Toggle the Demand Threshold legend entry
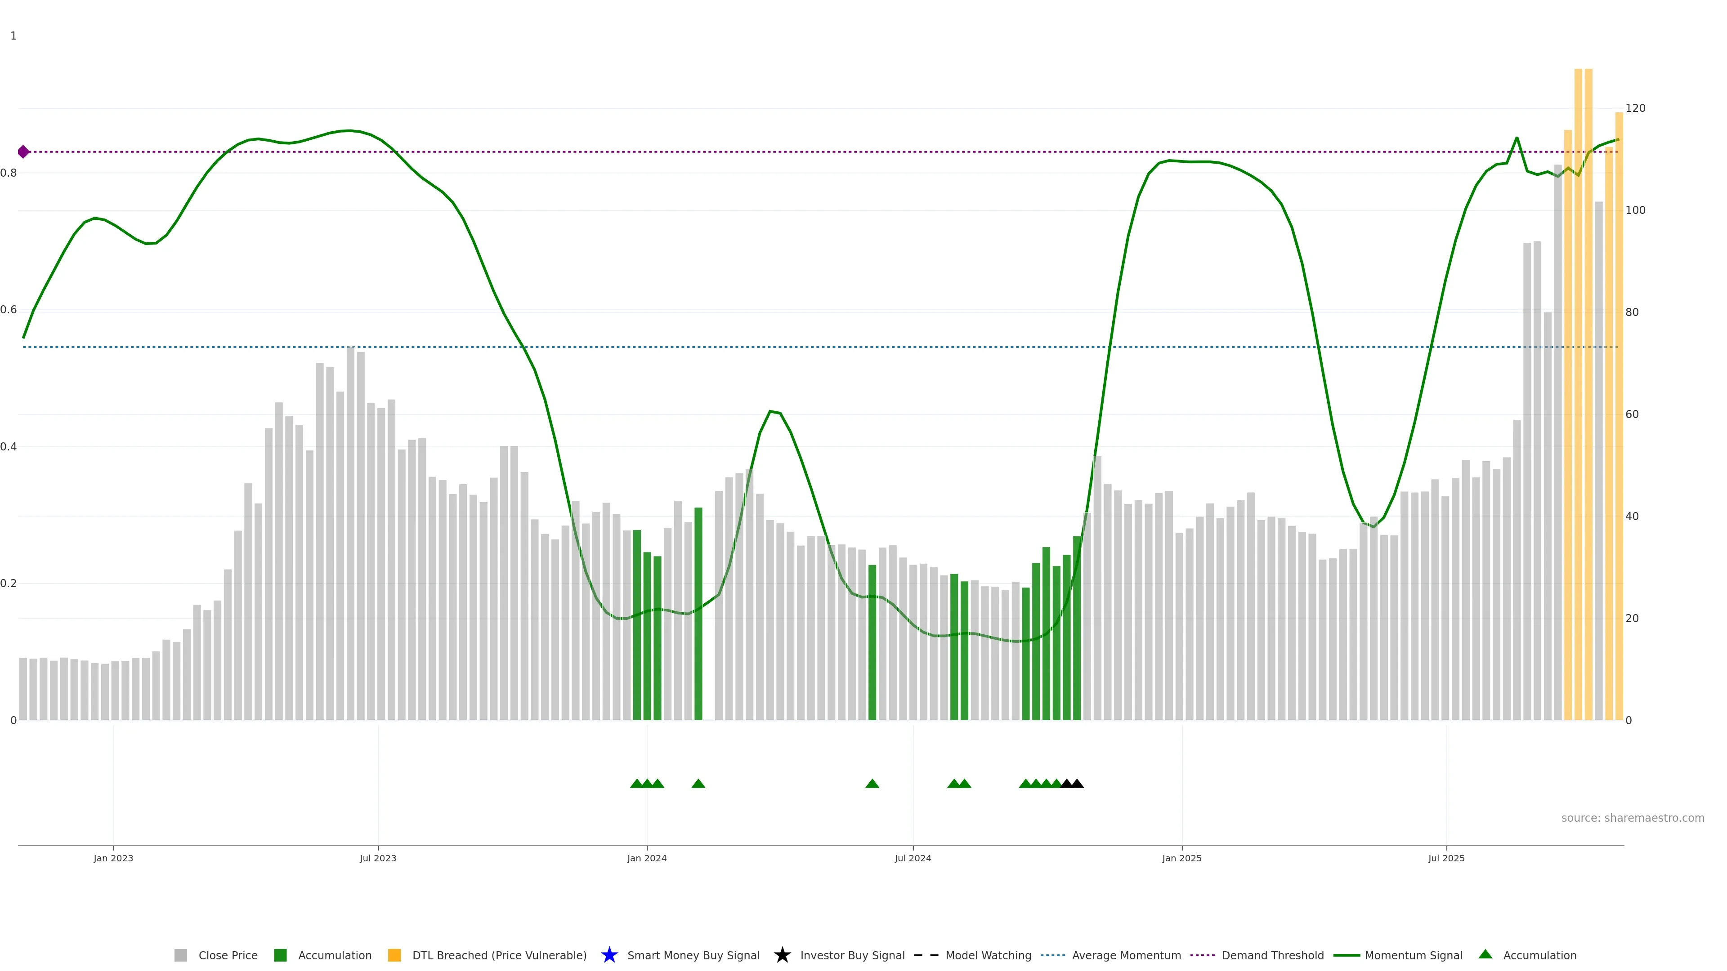Screen dimensions: 1727x971 (x=1272, y=955)
